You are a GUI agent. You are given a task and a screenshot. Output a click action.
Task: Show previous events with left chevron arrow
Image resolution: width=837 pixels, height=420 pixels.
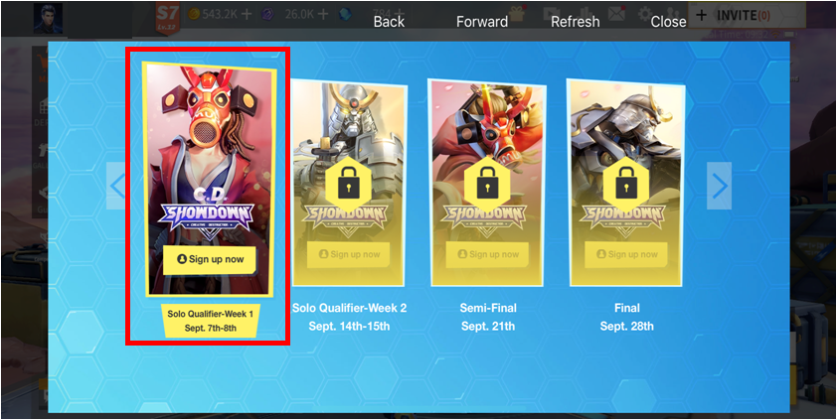[x=116, y=186]
